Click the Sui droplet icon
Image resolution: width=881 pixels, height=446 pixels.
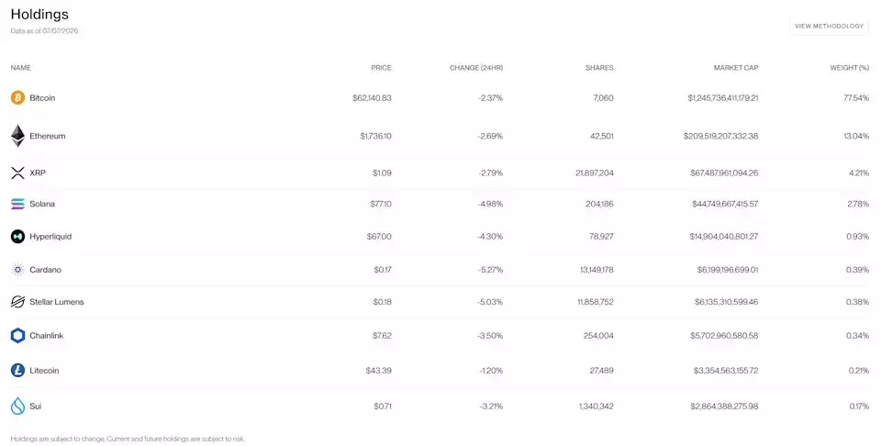18,406
